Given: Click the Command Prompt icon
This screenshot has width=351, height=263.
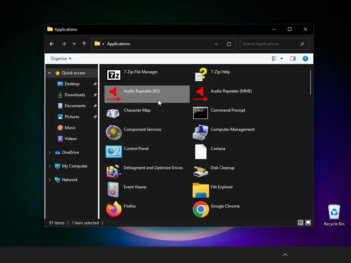Looking at the screenshot, I should tap(200, 113).
